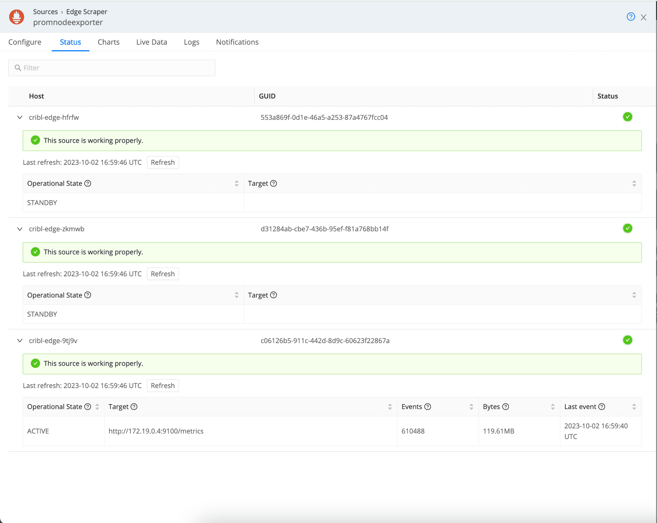Sort the Bytes column in bottom table
Viewport: 657px width, 523px height.
click(553, 407)
